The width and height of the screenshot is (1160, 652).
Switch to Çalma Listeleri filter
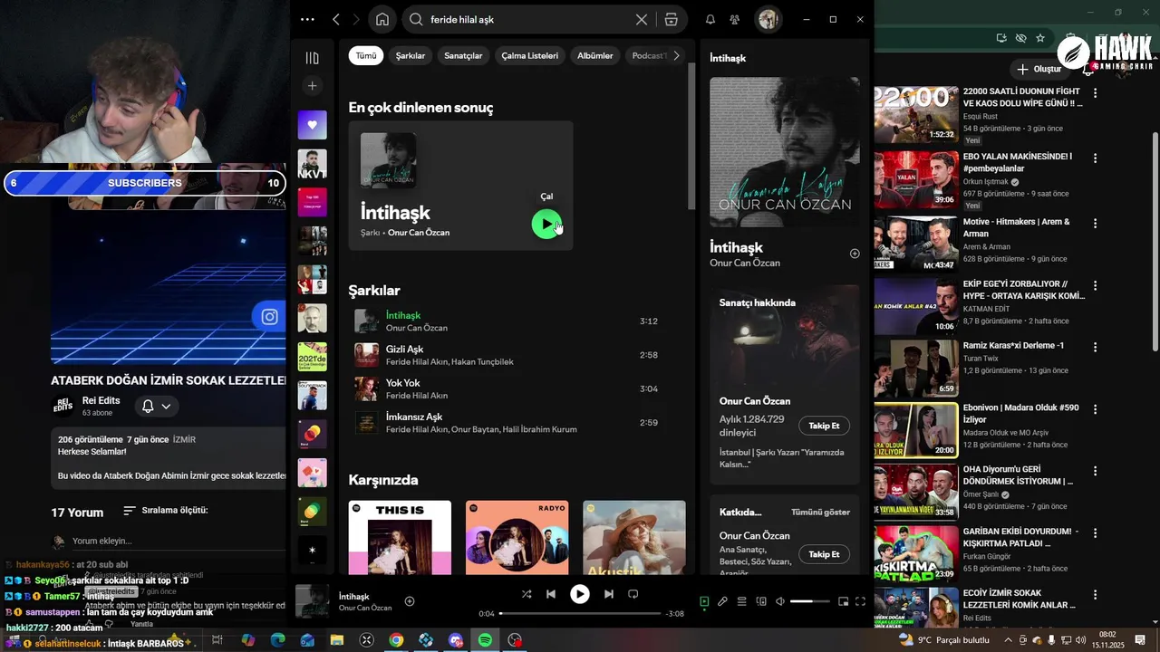click(x=530, y=55)
